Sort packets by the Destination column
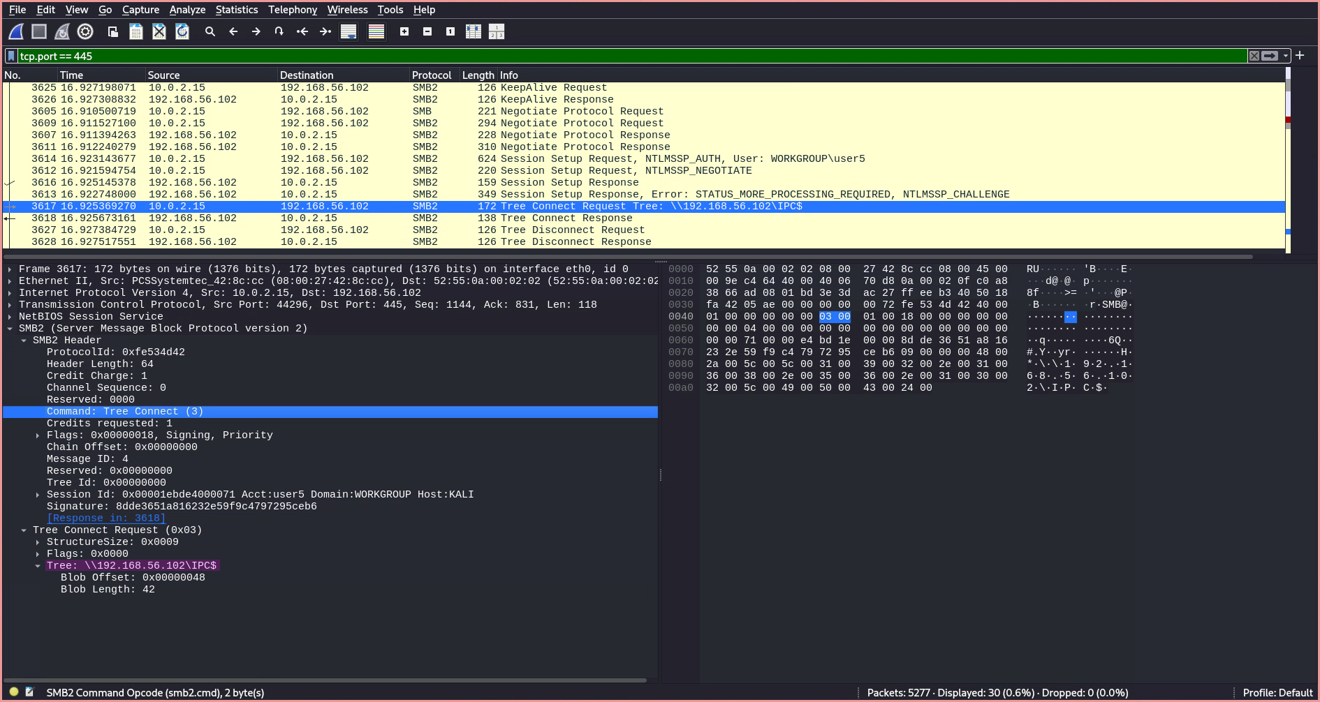This screenshot has height=702, width=1320. click(x=344, y=75)
